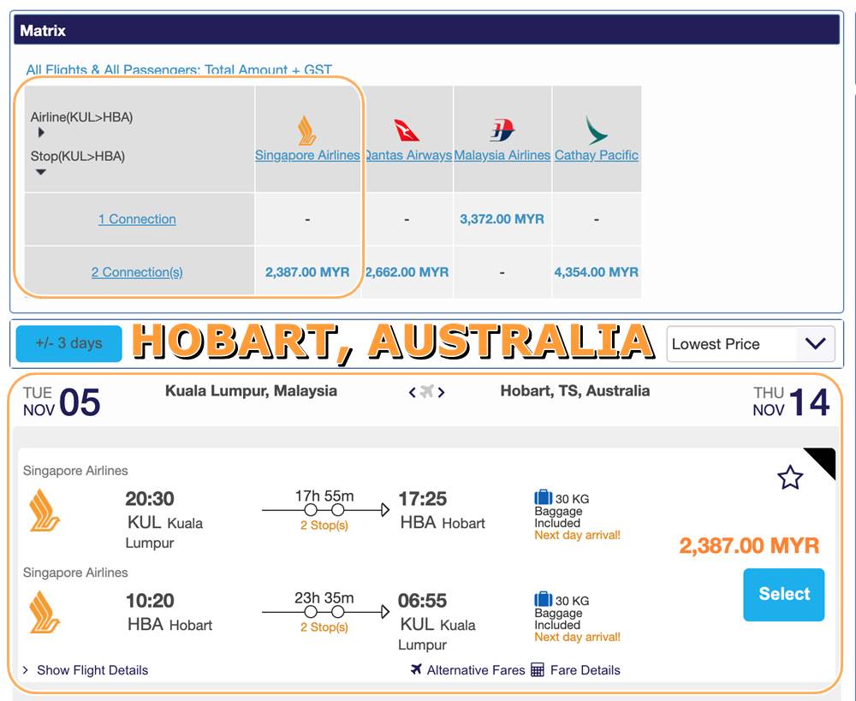Filter by 1 Connection row
The width and height of the screenshot is (856, 701).
tap(137, 219)
